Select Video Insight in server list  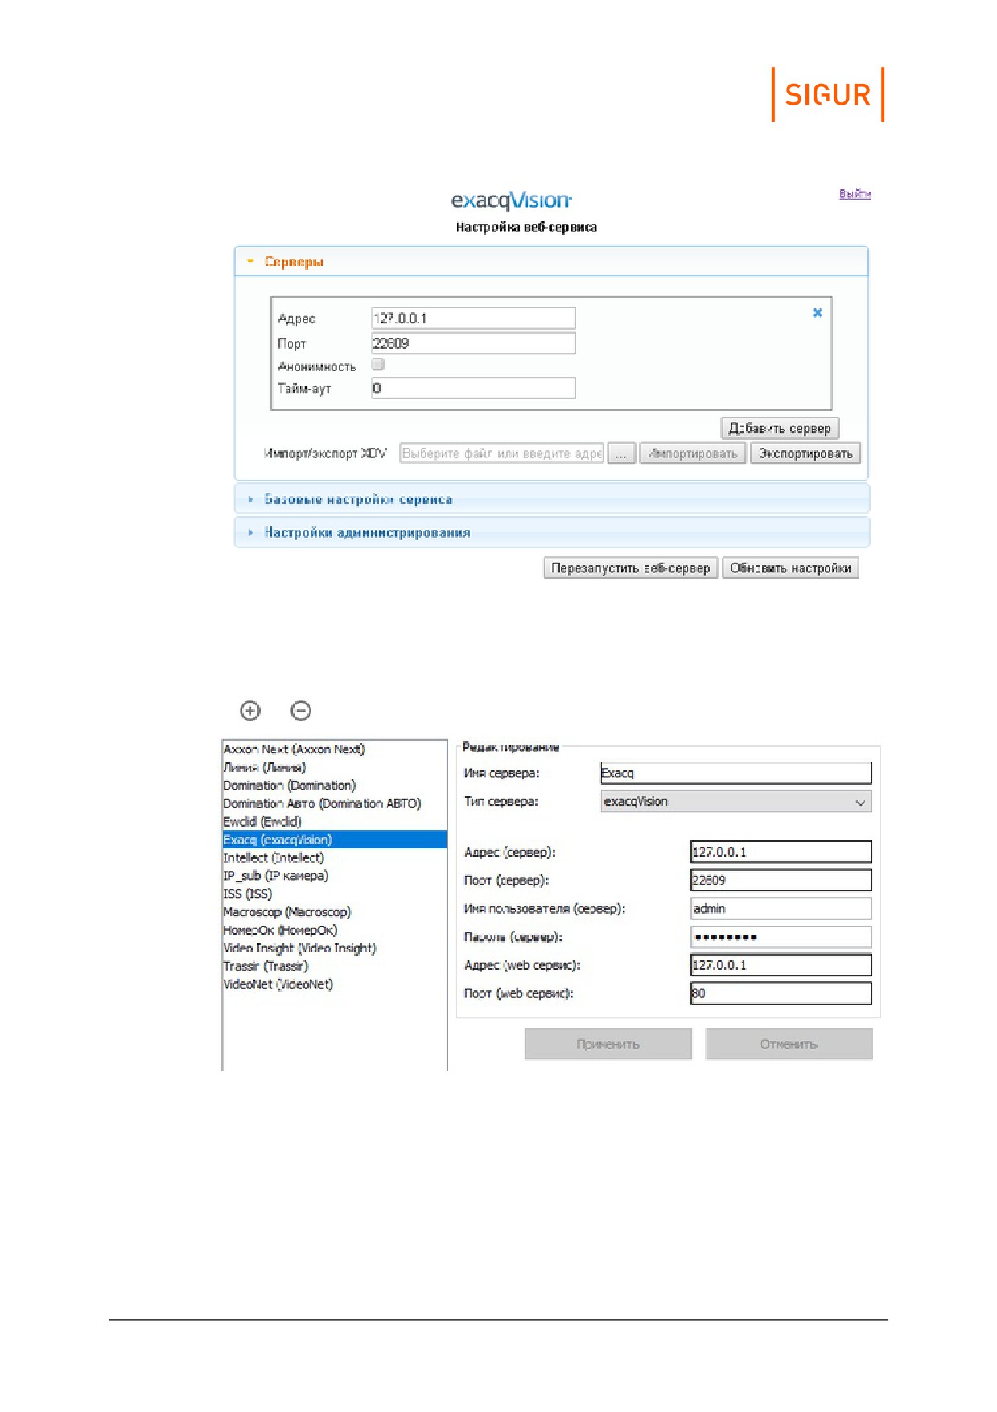[x=335, y=948]
